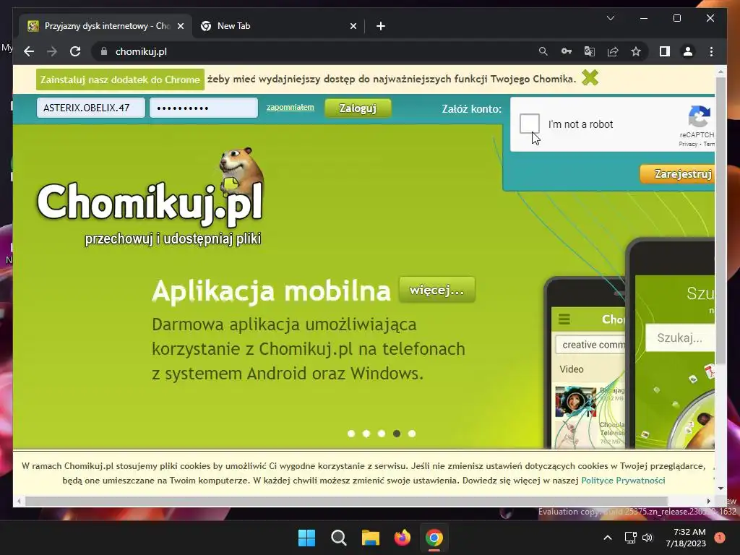Screen dimensions: 740x555
Task: Open Firefox from taskbar
Action: point(402,538)
